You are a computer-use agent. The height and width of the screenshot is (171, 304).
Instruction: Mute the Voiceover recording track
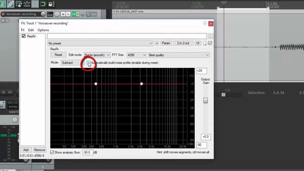point(63,14)
